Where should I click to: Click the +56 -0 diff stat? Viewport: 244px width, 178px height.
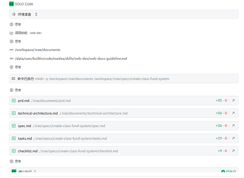pyautogui.click(x=221, y=113)
